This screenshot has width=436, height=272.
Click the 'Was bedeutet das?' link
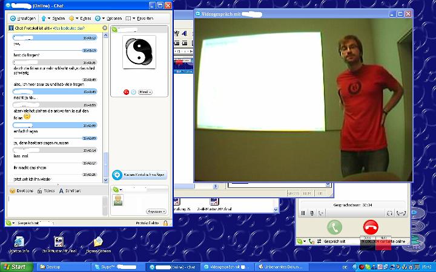click(x=69, y=28)
